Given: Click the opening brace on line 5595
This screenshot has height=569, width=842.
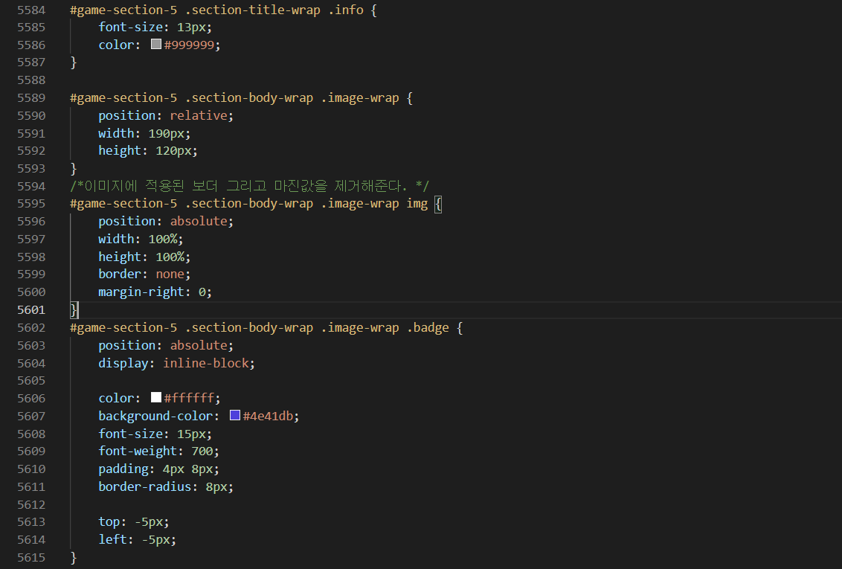Looking at the screenshot, I should pos(438,204).
